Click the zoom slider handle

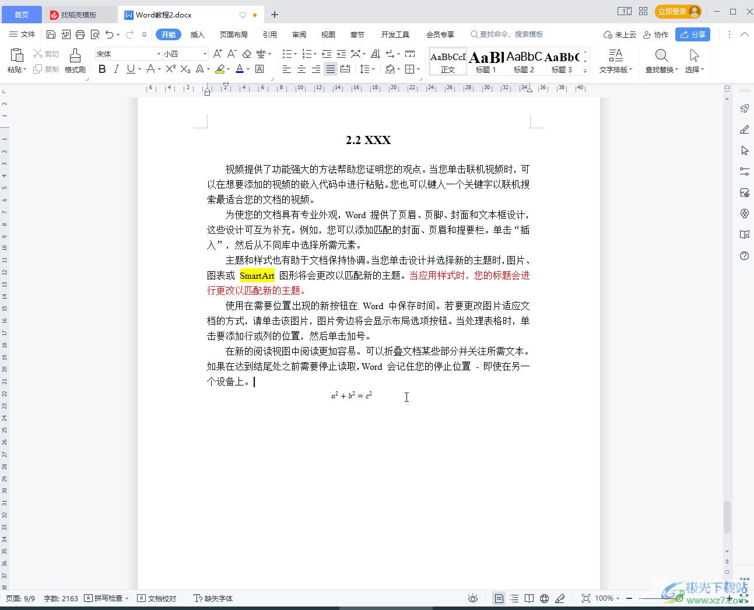click(679, 598)
